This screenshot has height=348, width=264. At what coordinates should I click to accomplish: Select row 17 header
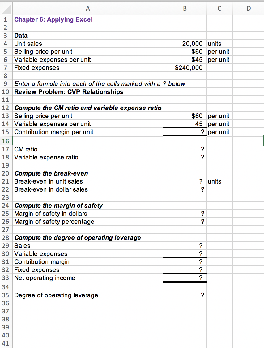click(x=6, y=149)
